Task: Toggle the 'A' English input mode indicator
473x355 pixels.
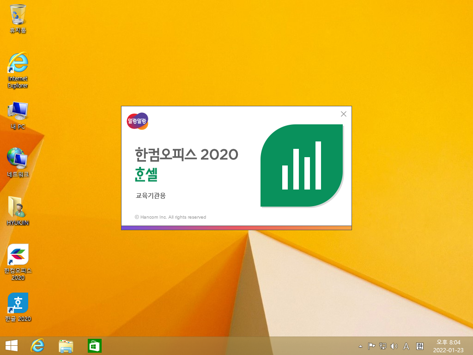Action: click(406, 346)
